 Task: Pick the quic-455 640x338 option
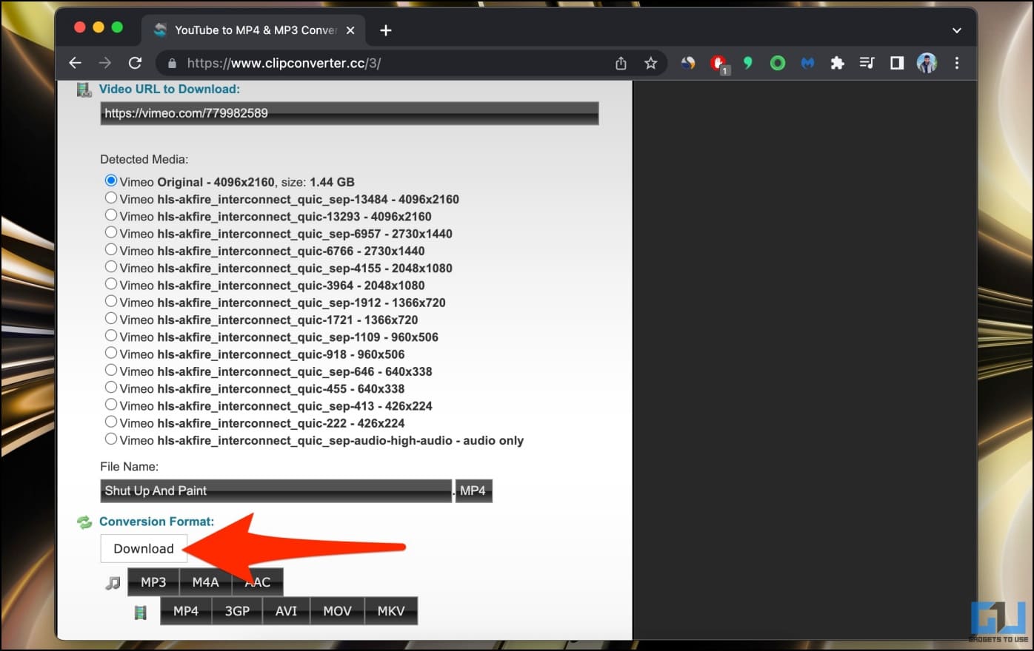click(111, 387)
